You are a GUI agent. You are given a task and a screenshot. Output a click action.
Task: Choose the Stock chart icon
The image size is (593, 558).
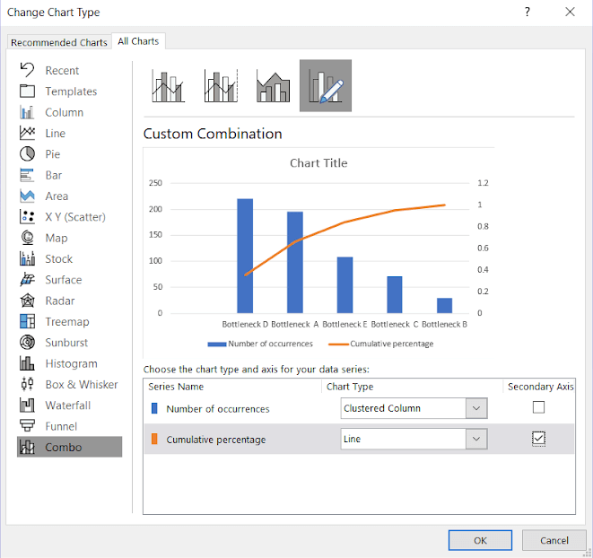tap(27, 258)
